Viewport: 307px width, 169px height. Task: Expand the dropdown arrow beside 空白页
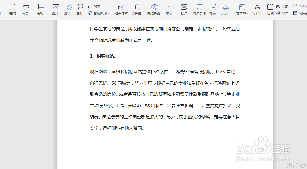[x=18, y=13]
